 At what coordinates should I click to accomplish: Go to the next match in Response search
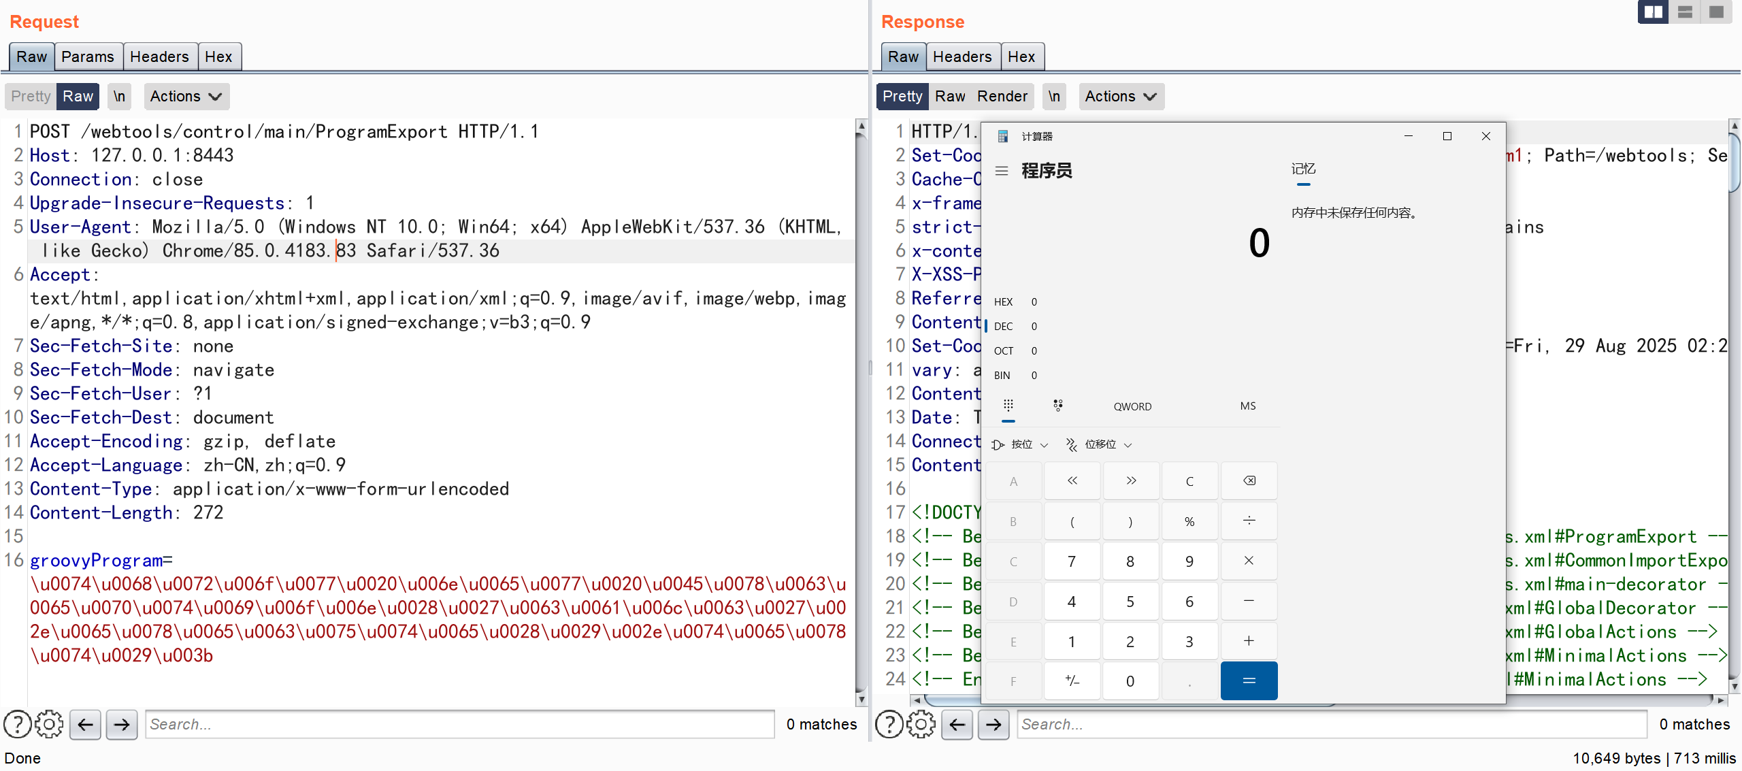(993, 724)
